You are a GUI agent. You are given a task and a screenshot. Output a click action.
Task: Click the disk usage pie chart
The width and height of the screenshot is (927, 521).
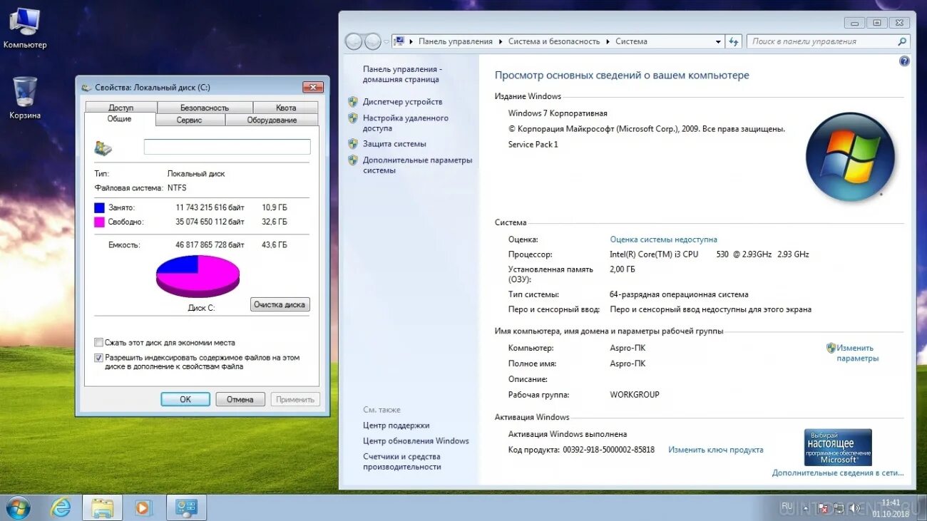(x=198, y=276)
